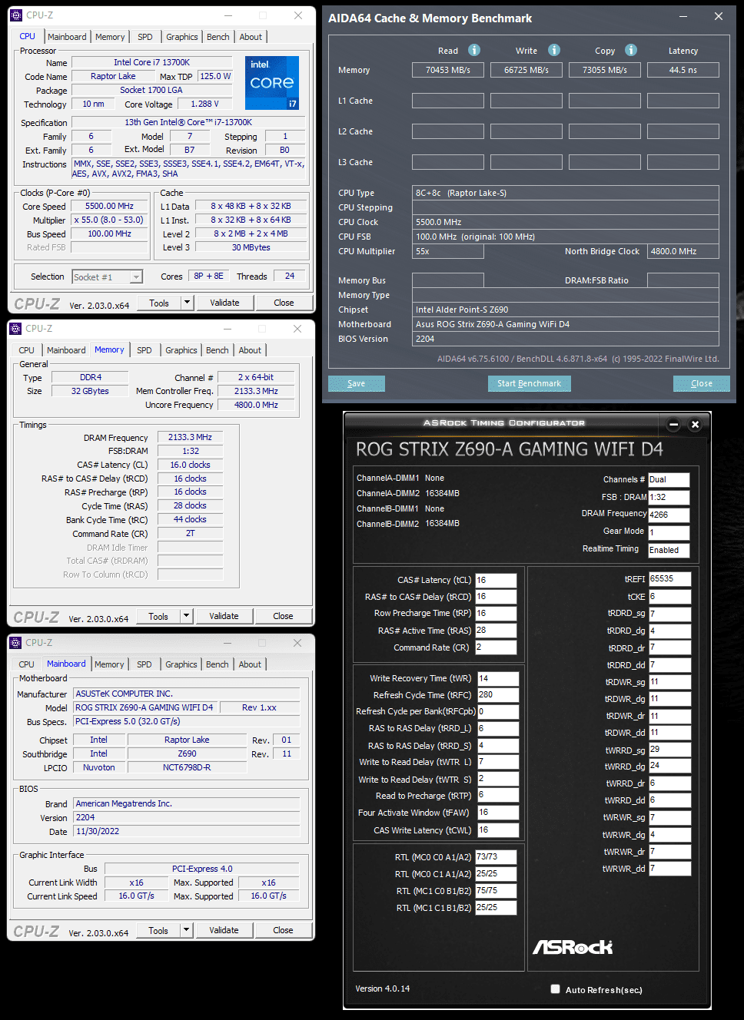Screen dimensions: 744x1020
Task: Click CPU name Intel Core i7 13700K
Action: [x=152, y=63]
